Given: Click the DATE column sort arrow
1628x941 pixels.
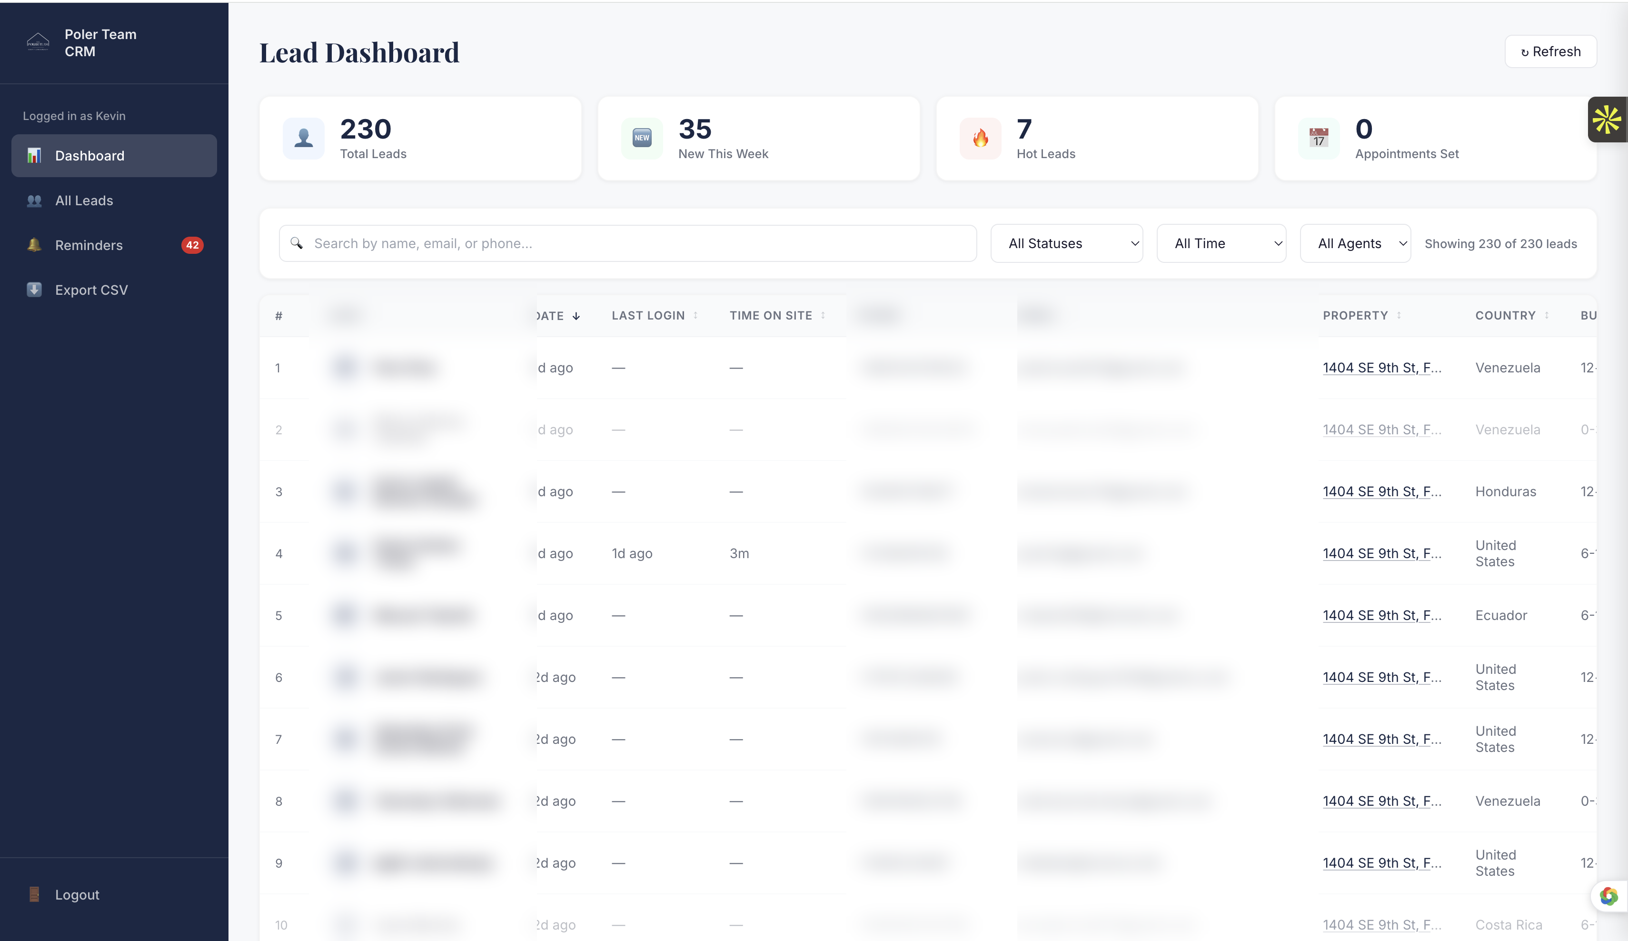Looking at the screenshot, I should click(576, 316).
